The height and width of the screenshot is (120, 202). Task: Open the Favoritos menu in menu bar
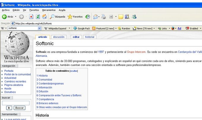[x=34, y=10]
